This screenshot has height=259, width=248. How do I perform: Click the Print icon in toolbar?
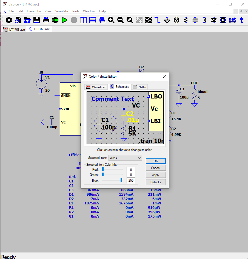point(46,20)
